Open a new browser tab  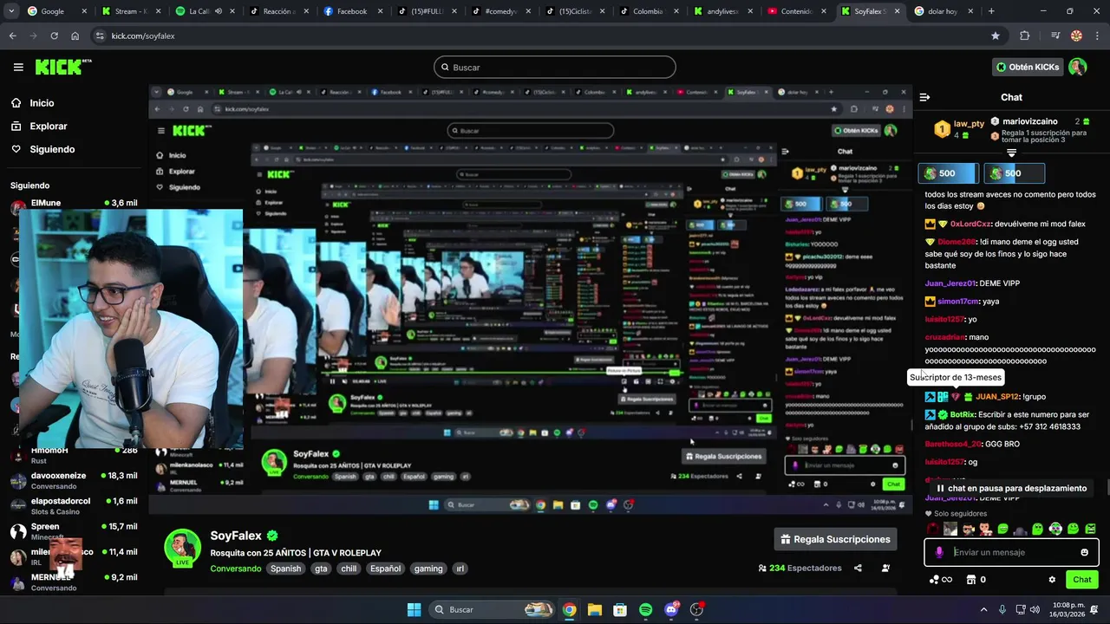[991, 11]
